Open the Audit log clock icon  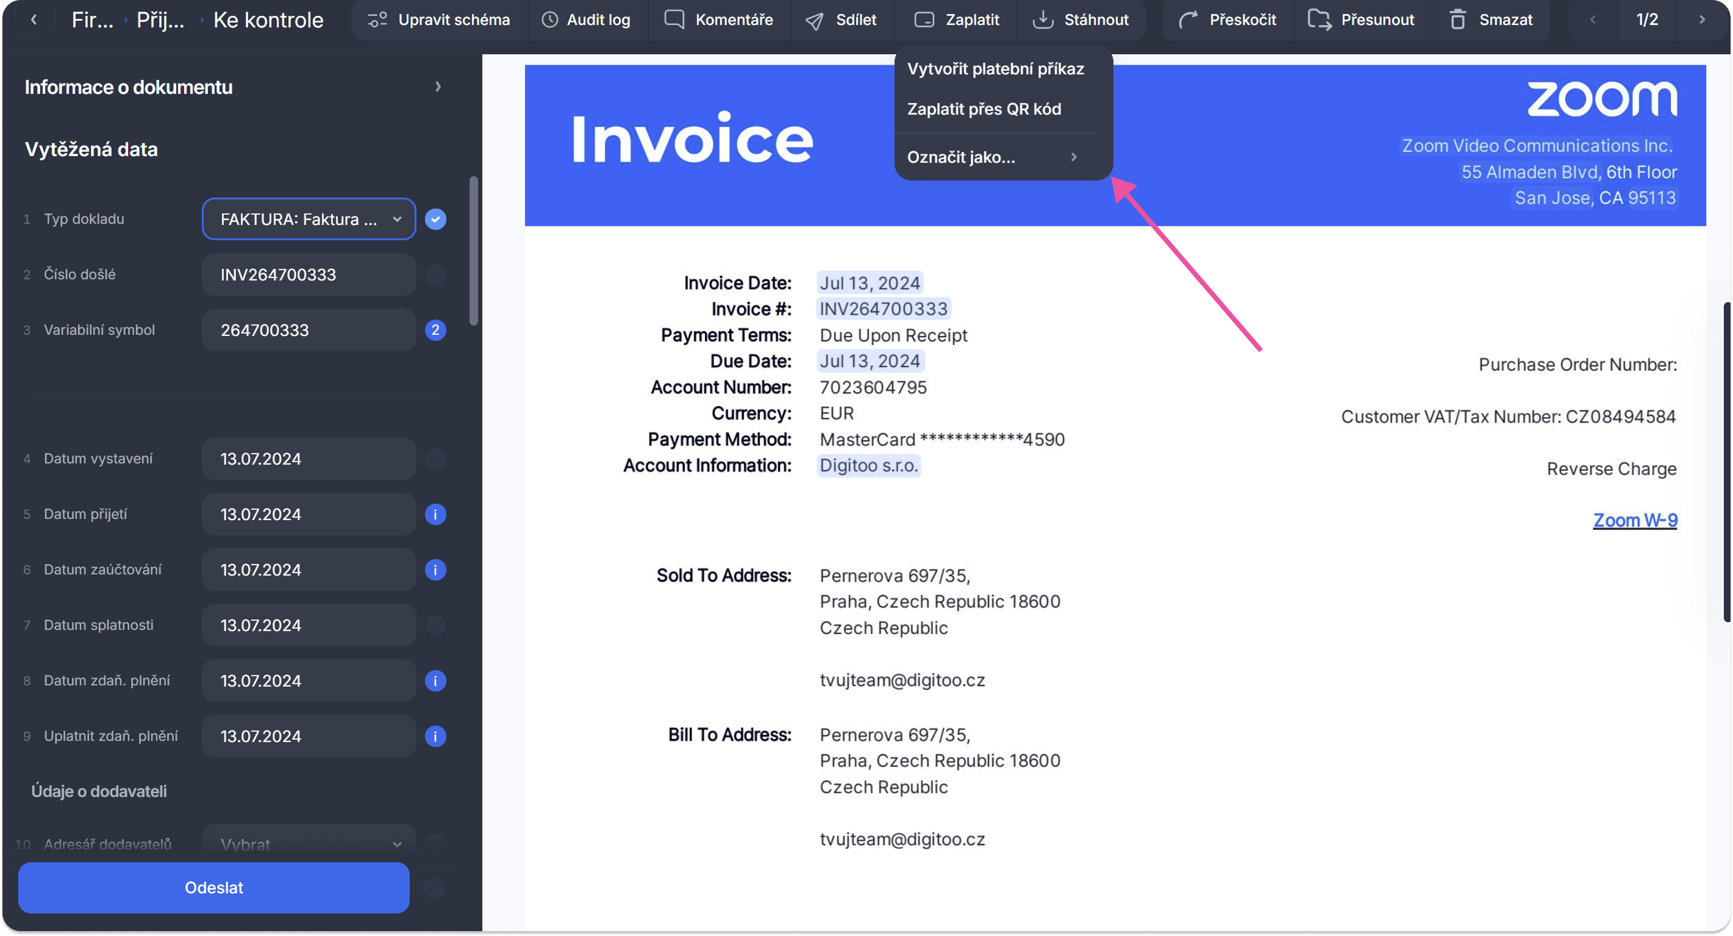[x=549, y=20]
